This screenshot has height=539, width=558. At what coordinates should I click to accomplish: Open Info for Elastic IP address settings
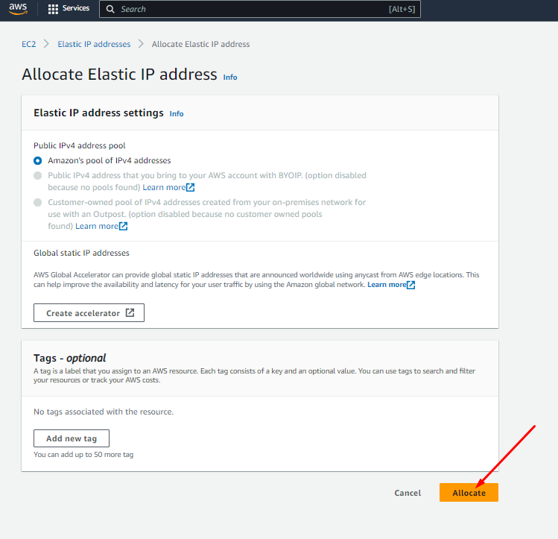click(x=177, y=114)
